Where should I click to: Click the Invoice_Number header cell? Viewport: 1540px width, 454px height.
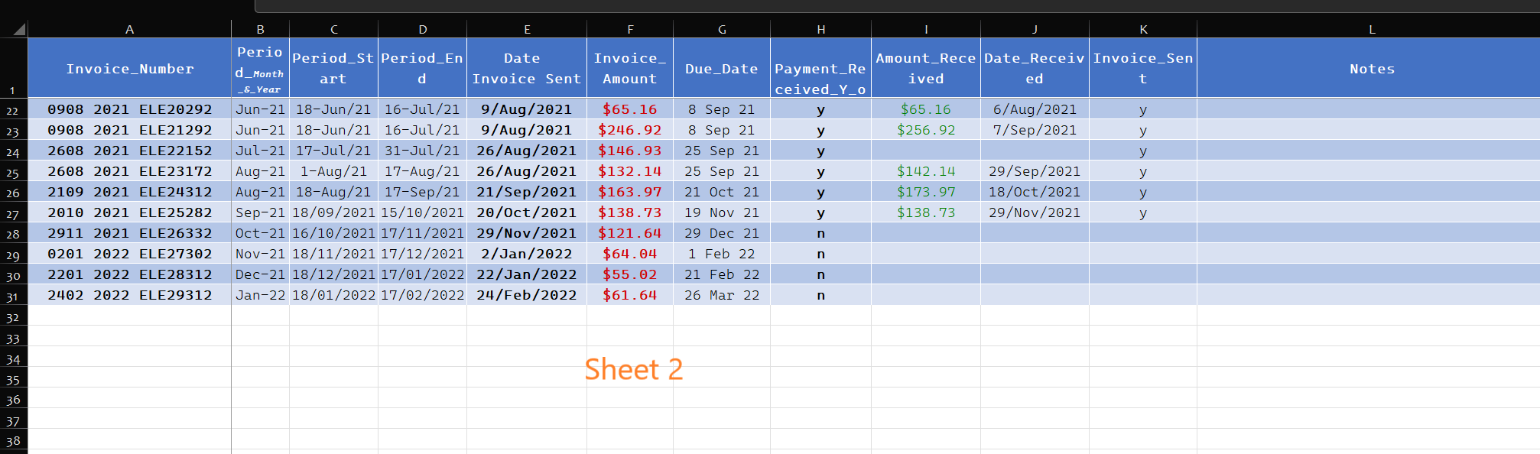pos(129,68)
